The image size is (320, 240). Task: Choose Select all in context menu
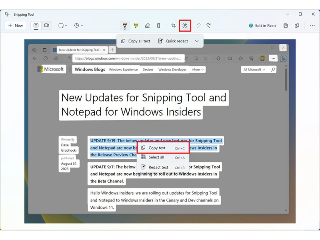tap(163, 157)
